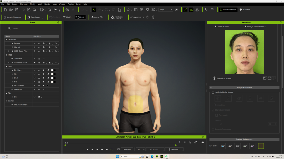Toggle visibility of Boxers
The image size is (284, 159).
[34, 43]
